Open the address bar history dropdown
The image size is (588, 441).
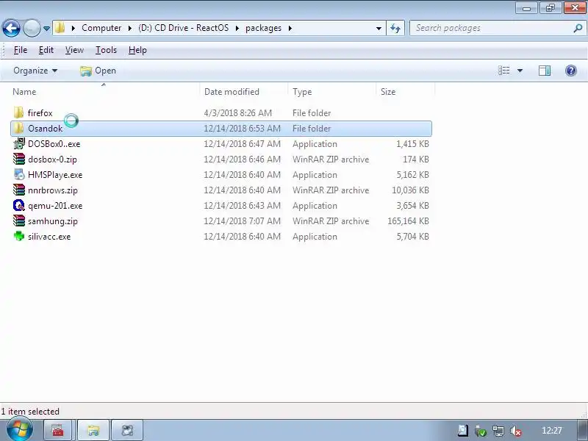coord(379,28)
